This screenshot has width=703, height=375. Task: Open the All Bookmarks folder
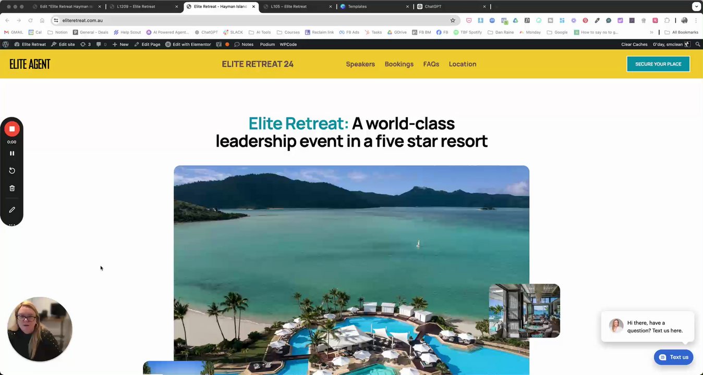coord(681,32)
